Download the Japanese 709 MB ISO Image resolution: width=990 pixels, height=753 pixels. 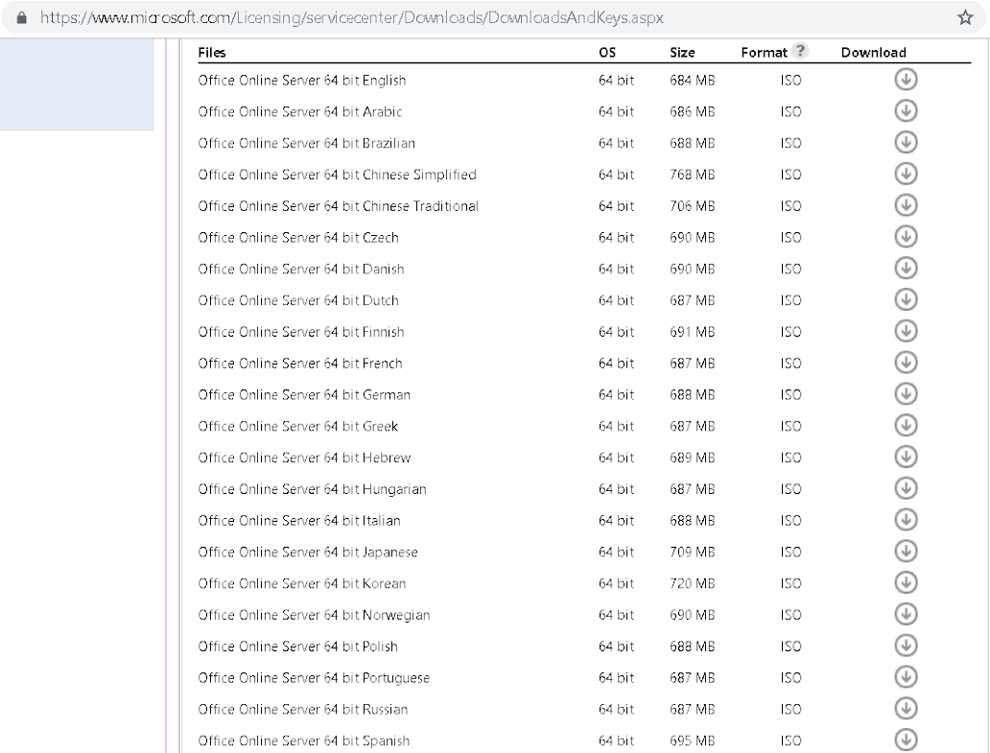point(906,551)
